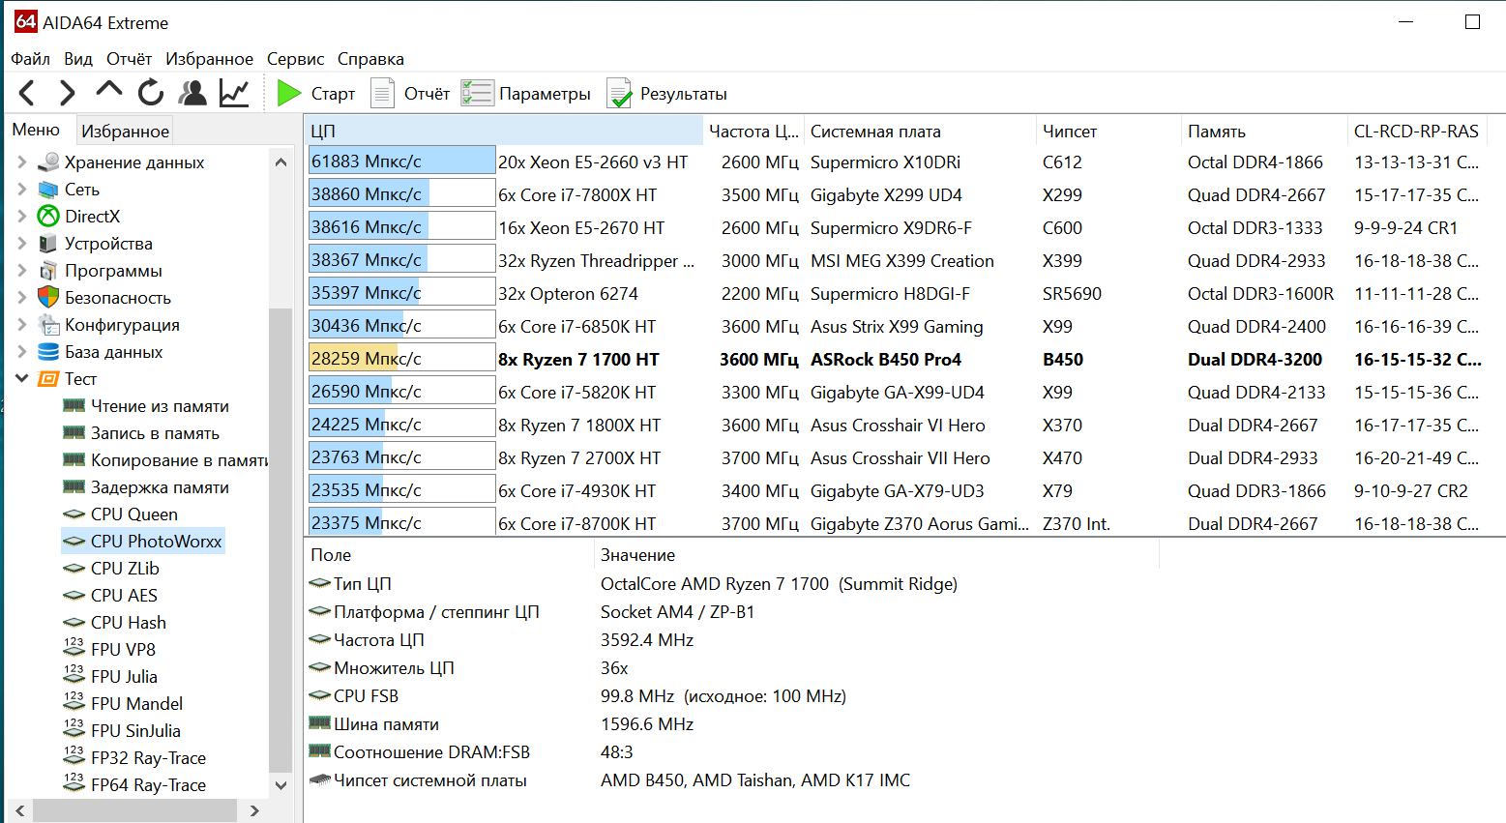Click the Результаты document icon

coord(619,93)
